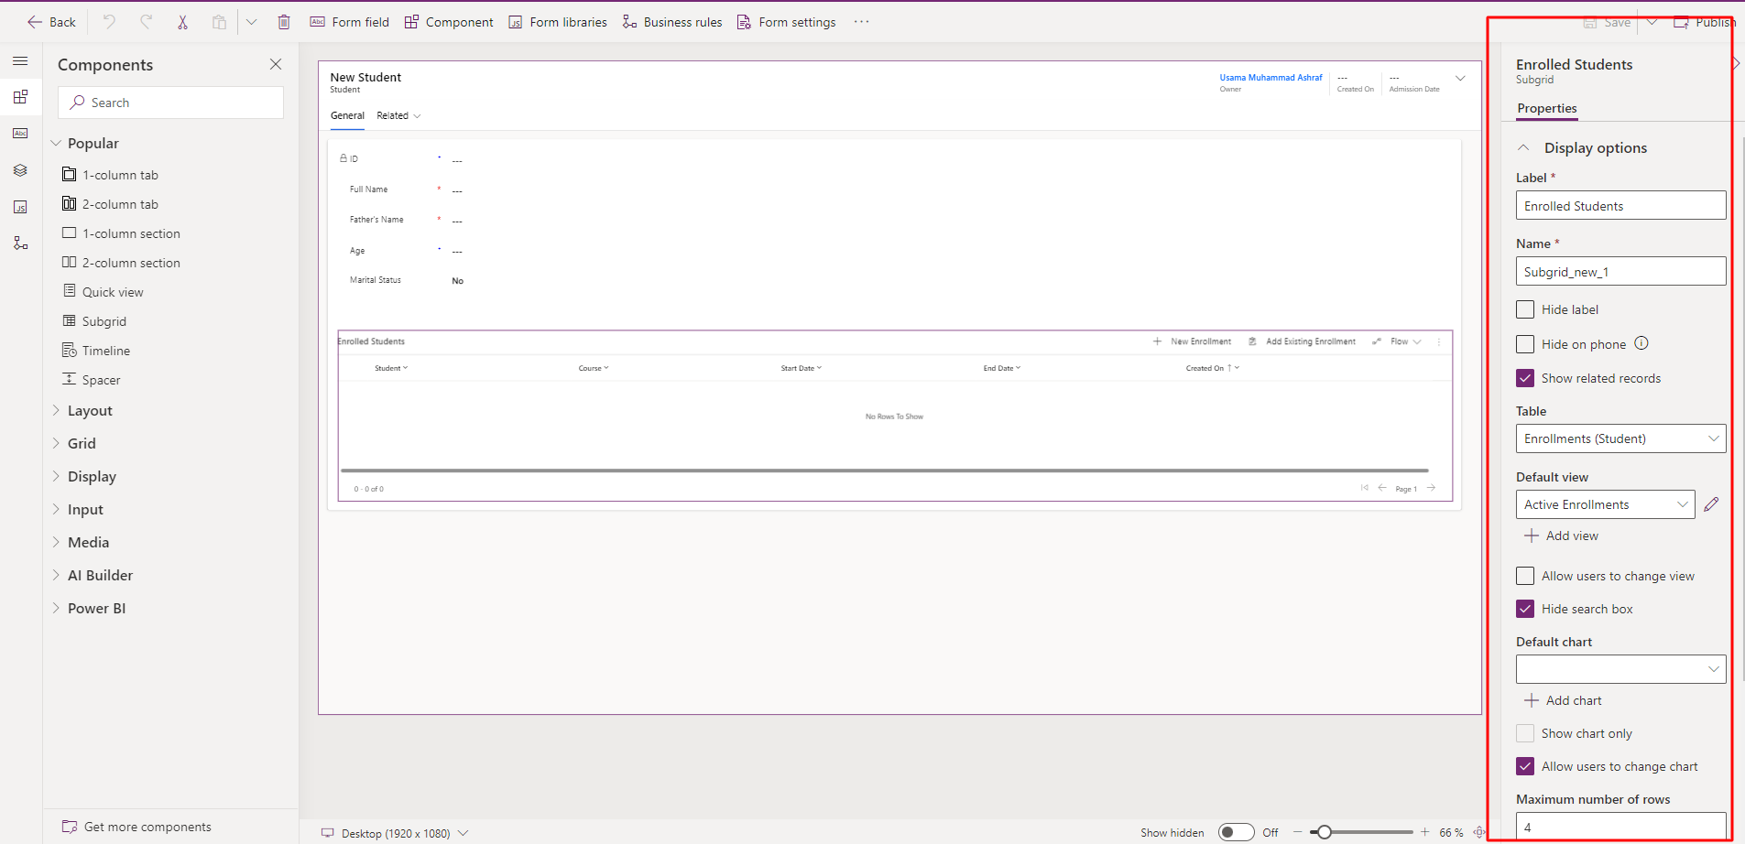The image size is (1745, 844).
Task: Click the Delete trash icon in toolbar
Action: point(284,22)
